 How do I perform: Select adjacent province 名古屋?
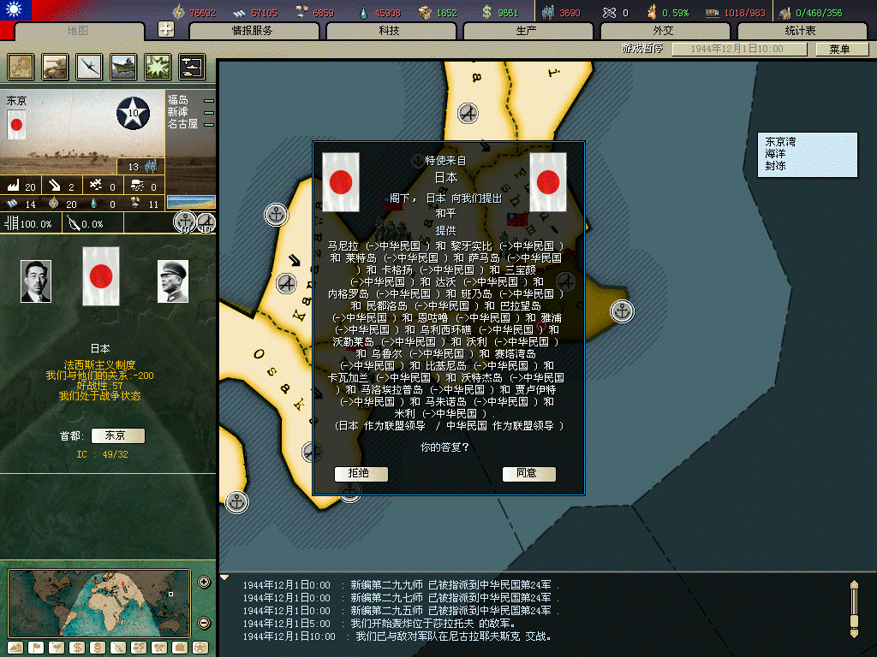pos(183,124)
